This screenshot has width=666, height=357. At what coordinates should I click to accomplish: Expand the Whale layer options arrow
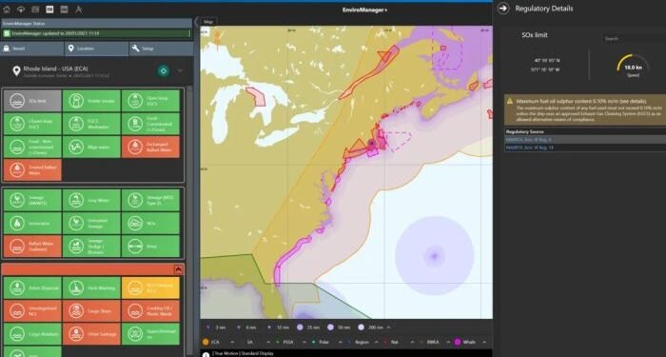coord(483,342)
